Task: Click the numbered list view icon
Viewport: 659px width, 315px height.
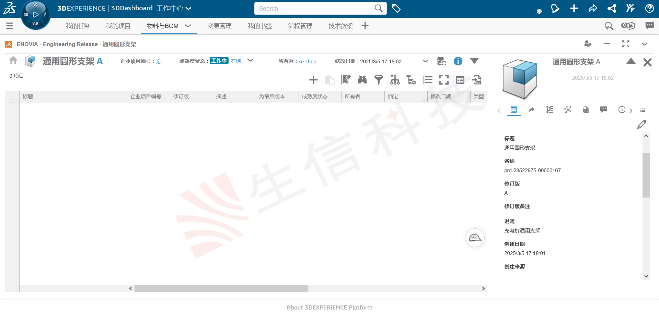Action: [427, 80]
